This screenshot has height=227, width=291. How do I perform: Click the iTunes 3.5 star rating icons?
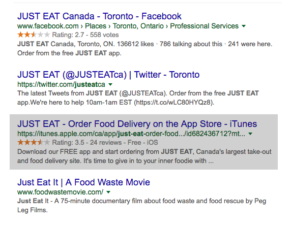click(34, 142)
